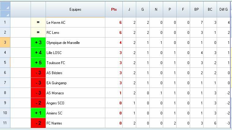Select the Diff G column header

pos(223,9)
